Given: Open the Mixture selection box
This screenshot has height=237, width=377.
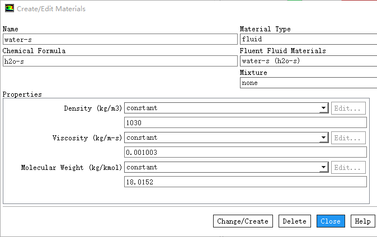Looking at the screenshot, I should pos(308,83).
